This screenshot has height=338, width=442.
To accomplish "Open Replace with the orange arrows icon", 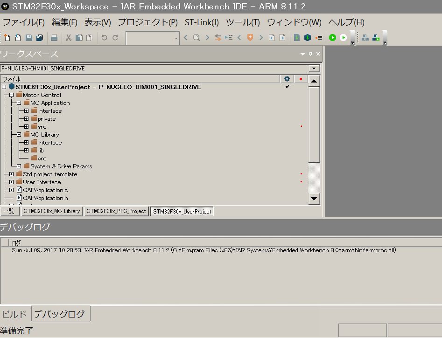I will [x=217, y=37].
